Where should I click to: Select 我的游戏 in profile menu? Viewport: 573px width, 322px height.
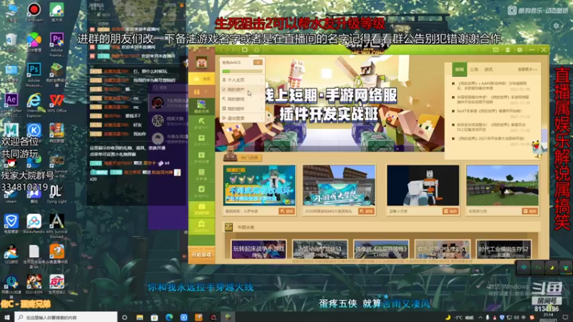pyautogui.click(x=242, y=99)
